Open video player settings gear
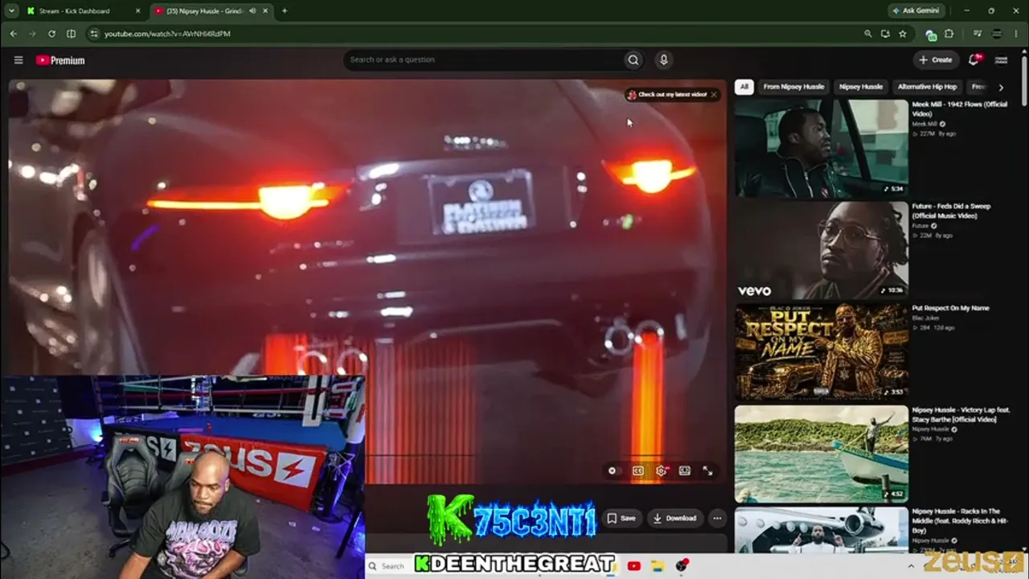This screenshot has height=579, width=1029. pos(661,471)
